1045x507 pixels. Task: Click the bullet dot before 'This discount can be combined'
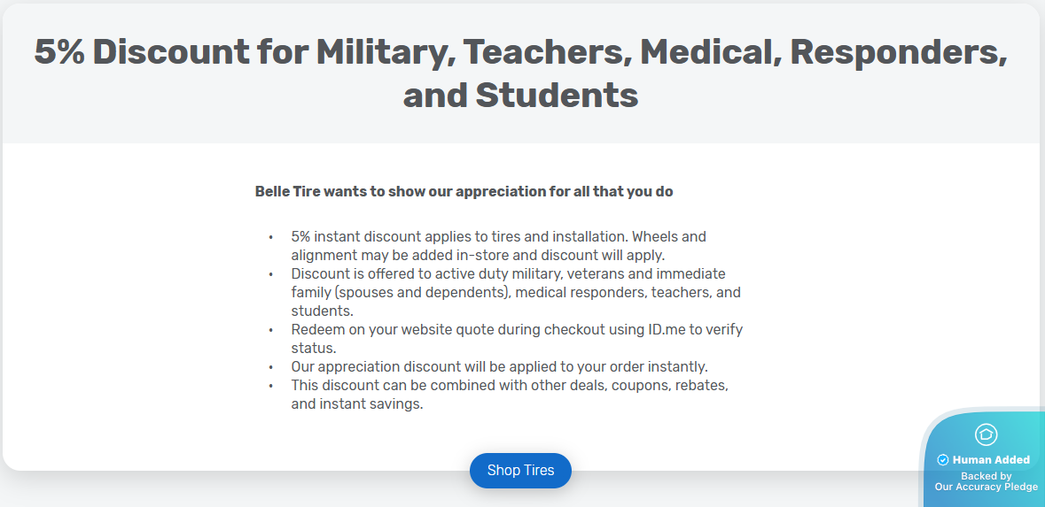pos(270,386)
